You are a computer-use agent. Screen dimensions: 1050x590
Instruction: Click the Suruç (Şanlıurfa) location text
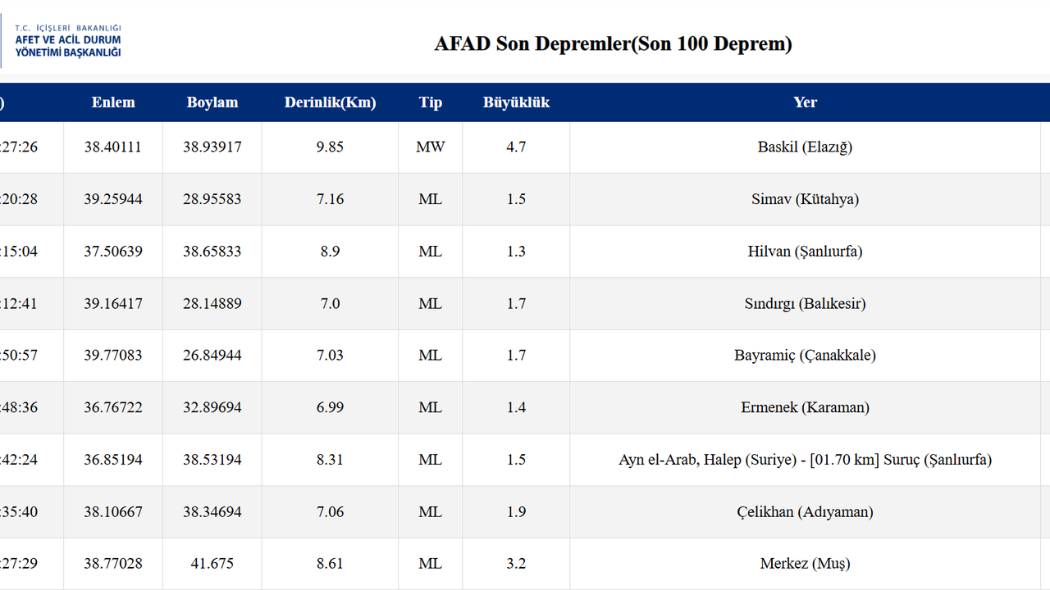tap(805, 460)
